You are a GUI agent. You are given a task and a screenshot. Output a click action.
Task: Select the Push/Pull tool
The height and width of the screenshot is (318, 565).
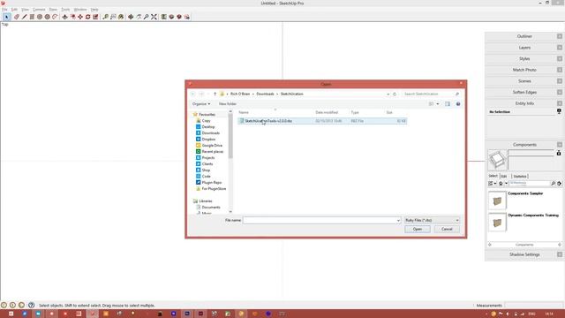[x=64, y=17]
